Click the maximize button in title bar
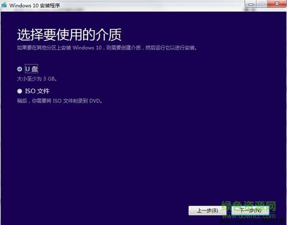287x225 pixels. click(x=262, y=4)
